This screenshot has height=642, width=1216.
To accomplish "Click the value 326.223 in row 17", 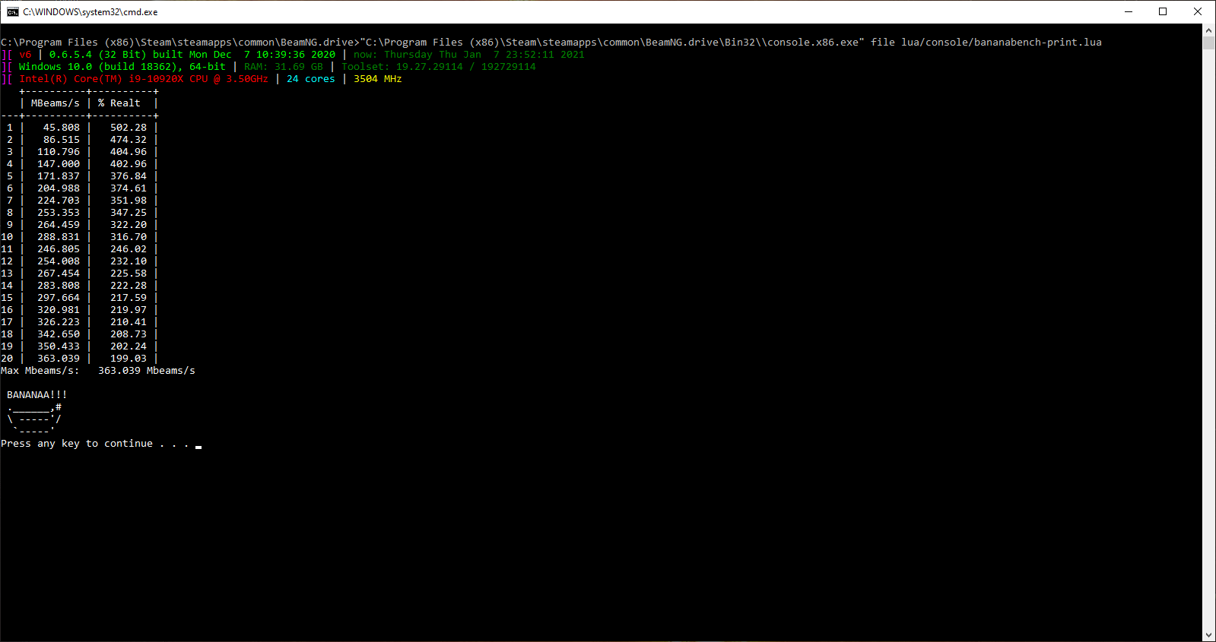I will 59,322.
